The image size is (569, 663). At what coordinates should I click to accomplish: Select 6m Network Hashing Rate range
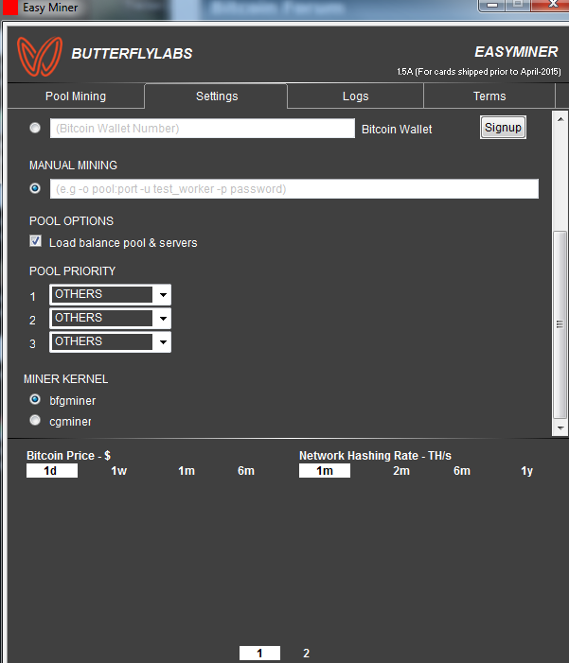(462, 471)
